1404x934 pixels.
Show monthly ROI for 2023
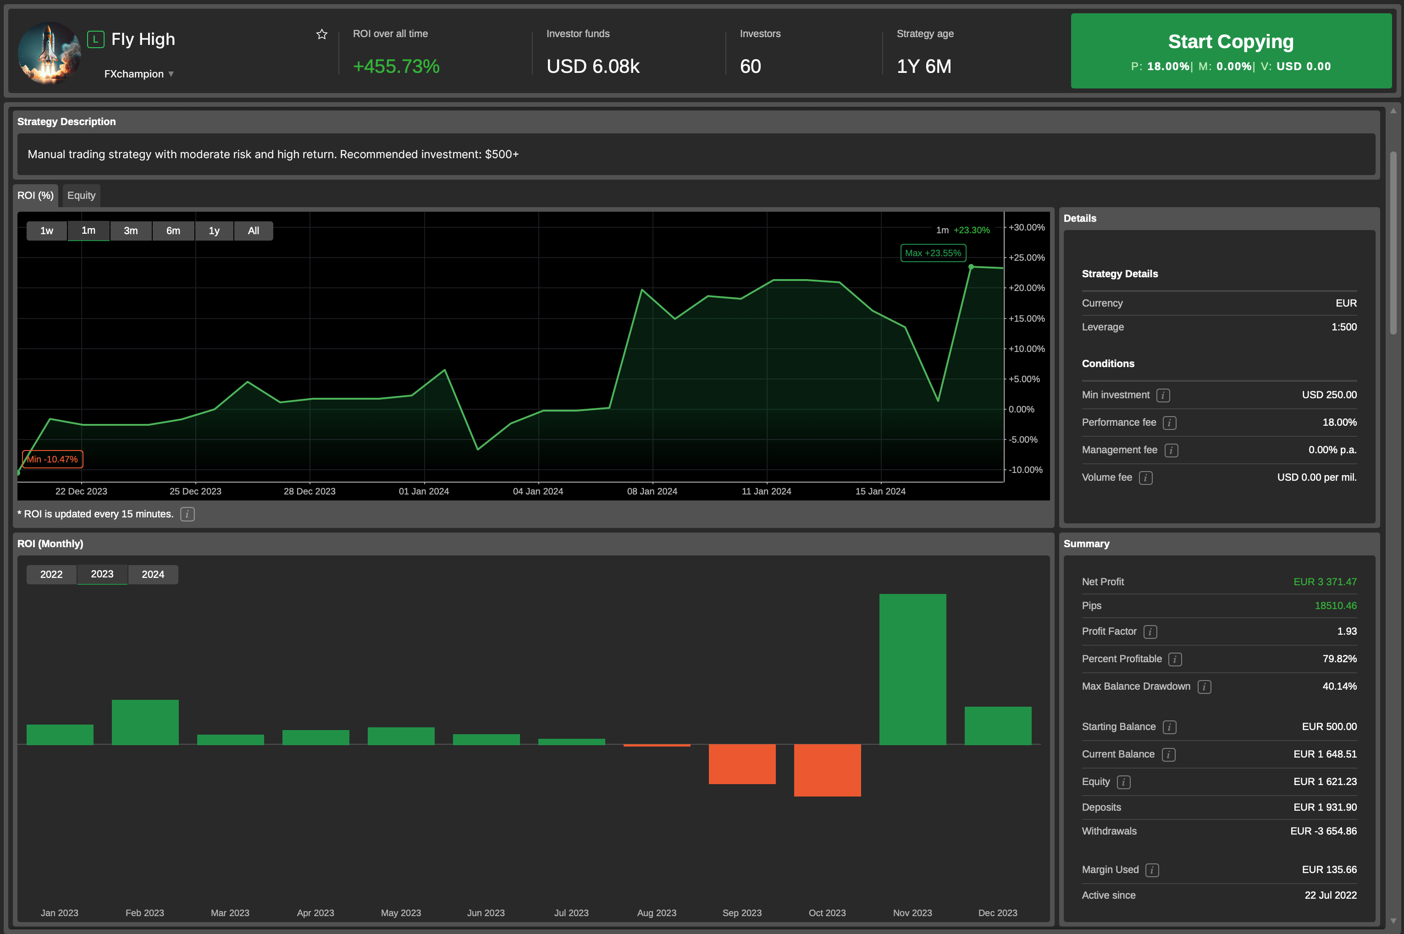[x=102, y=574]
